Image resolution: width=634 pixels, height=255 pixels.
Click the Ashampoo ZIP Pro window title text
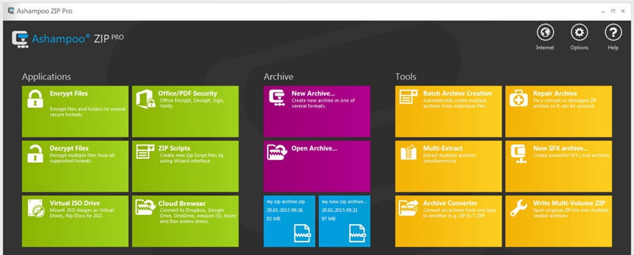(x=44, y=11)
